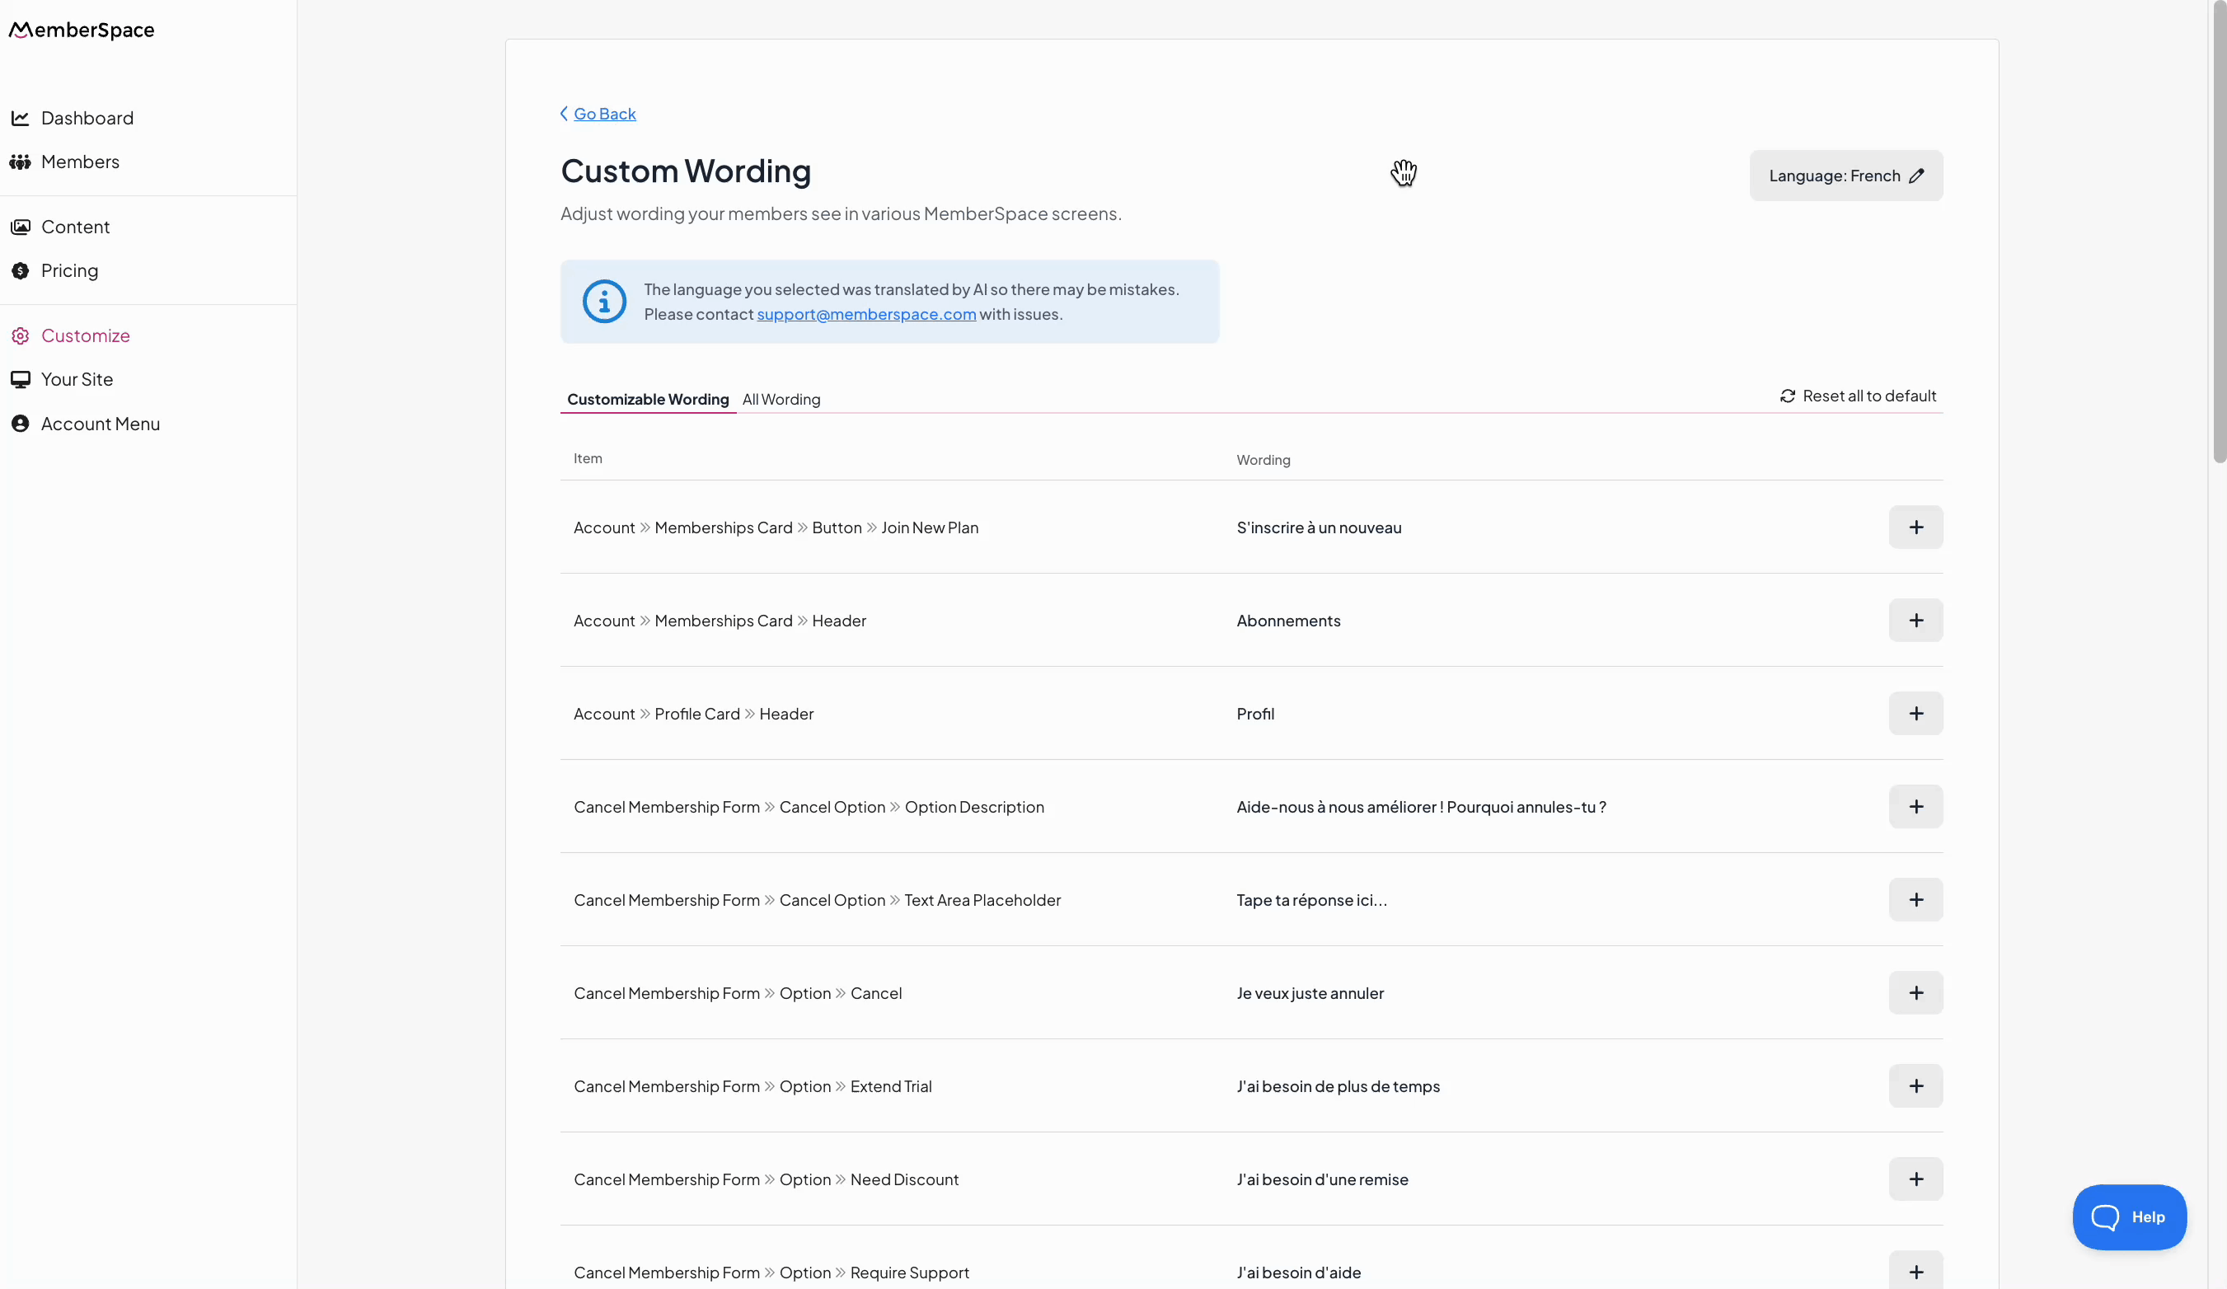2227x1289 pixels.
Task: Open Members in the sidebar
Action: 79,162
